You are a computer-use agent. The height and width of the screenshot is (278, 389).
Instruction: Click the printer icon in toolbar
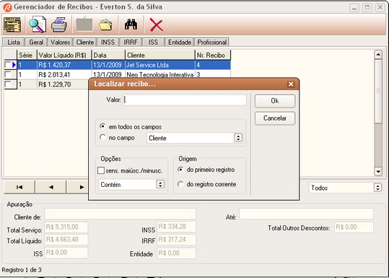coord(59,25)
